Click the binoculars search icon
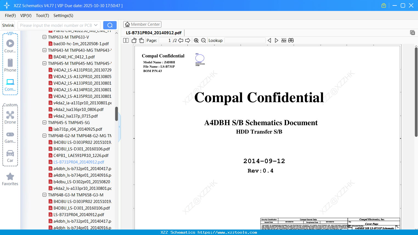 point(291,41)
